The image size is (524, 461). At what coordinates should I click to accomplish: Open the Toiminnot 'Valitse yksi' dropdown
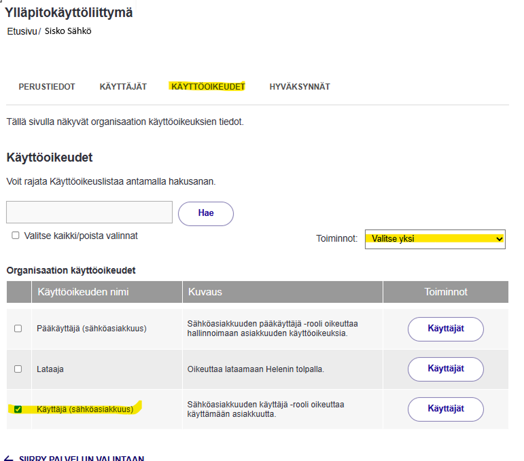(x=435, y=239)
